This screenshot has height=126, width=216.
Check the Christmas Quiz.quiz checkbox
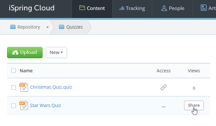pyautogui.click(x=14, y=87)
